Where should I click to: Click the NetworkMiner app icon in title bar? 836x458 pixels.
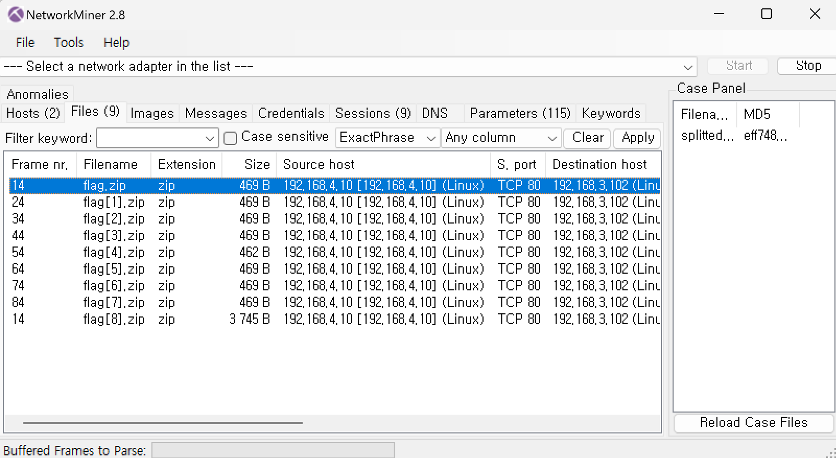point(15,15)
